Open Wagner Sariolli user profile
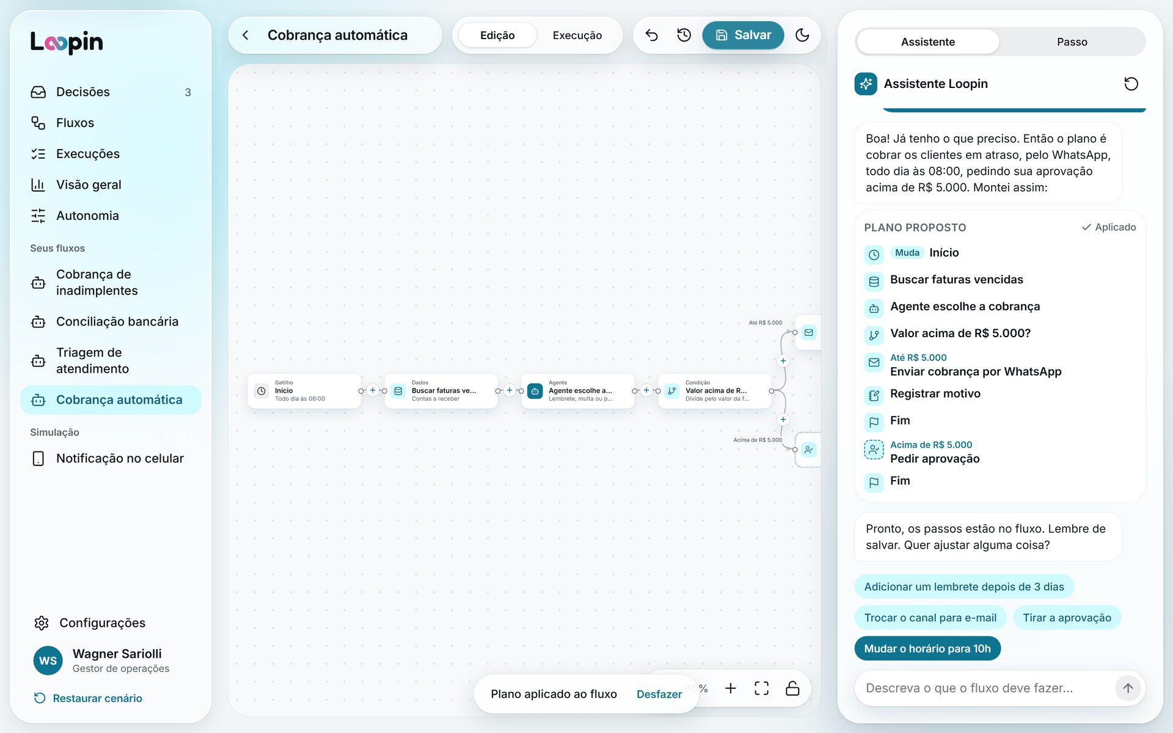 coord(111,660)
